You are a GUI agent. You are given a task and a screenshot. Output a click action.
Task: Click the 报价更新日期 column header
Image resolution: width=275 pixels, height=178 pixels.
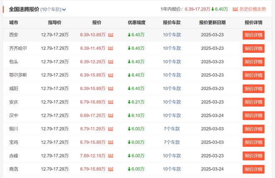click(212, 23)
